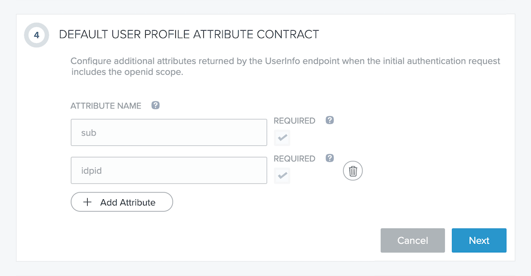
Task: Click the plus icon in Add Attribute
Action: tap(88, 202)
